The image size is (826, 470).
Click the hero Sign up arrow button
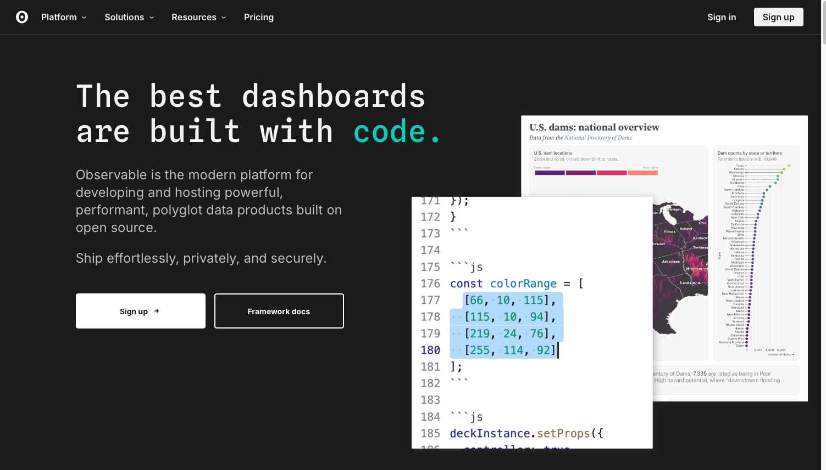pos(140,311)
